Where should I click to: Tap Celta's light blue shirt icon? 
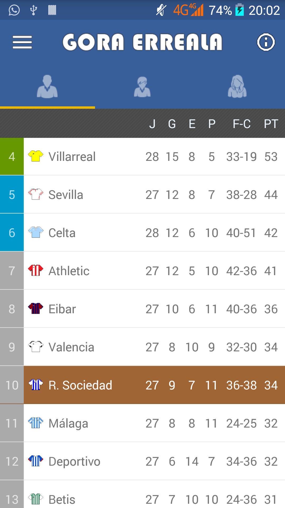36,232
